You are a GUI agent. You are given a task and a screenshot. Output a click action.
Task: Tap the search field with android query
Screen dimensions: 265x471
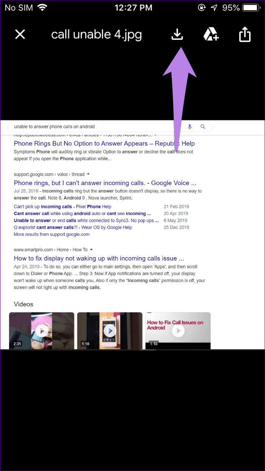tap(110, 127)
